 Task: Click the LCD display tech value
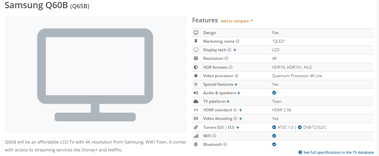276,50
